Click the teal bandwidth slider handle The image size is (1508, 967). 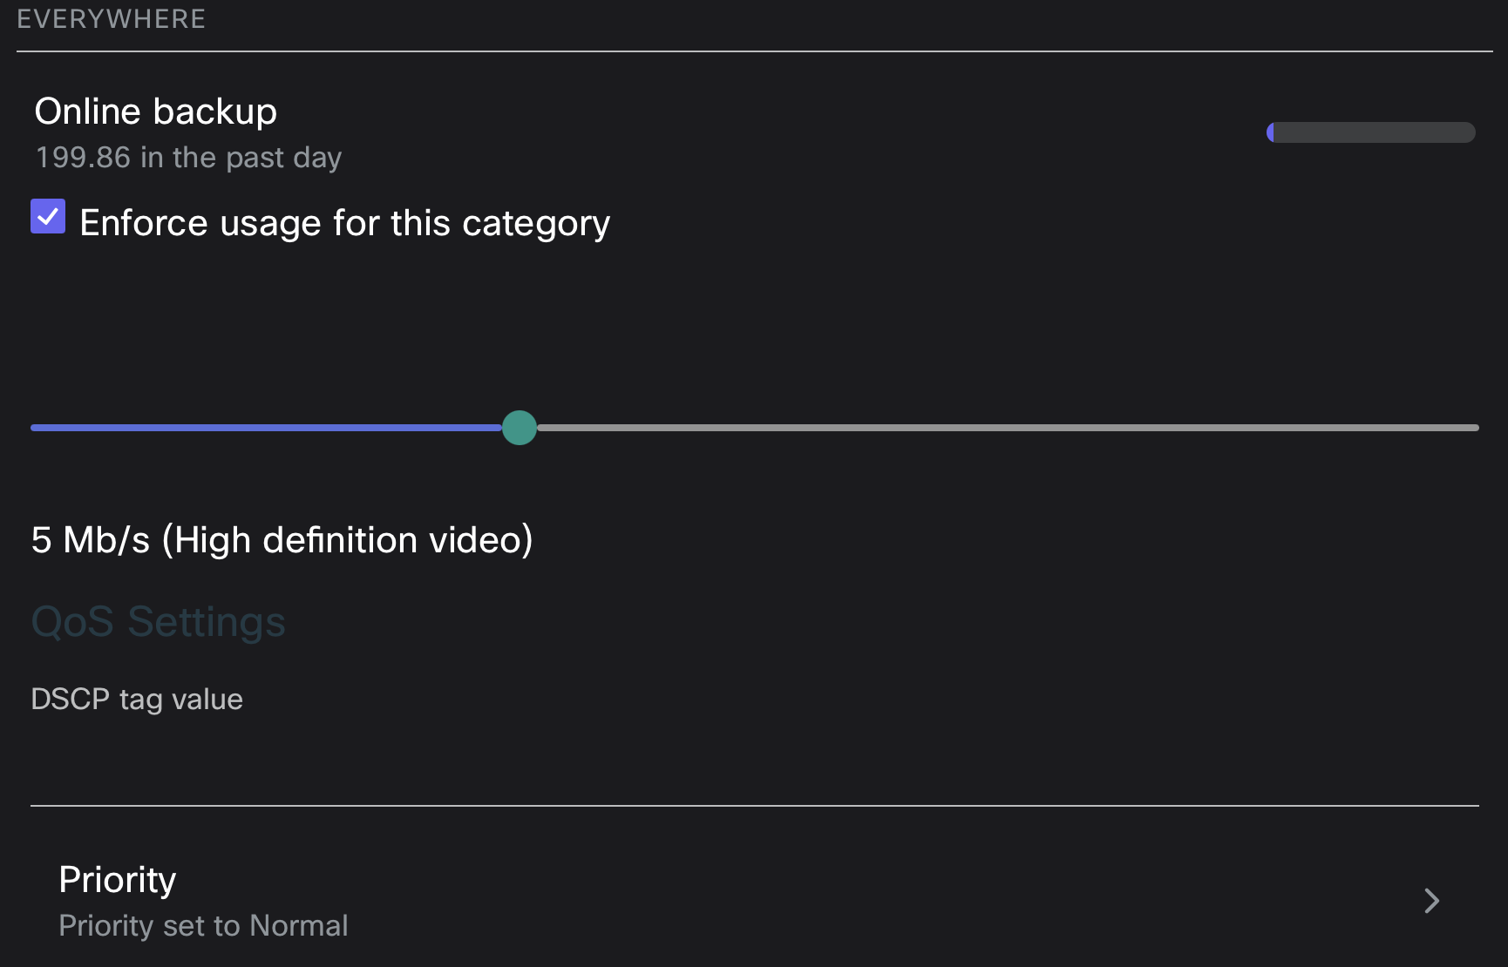click(520, 428)
